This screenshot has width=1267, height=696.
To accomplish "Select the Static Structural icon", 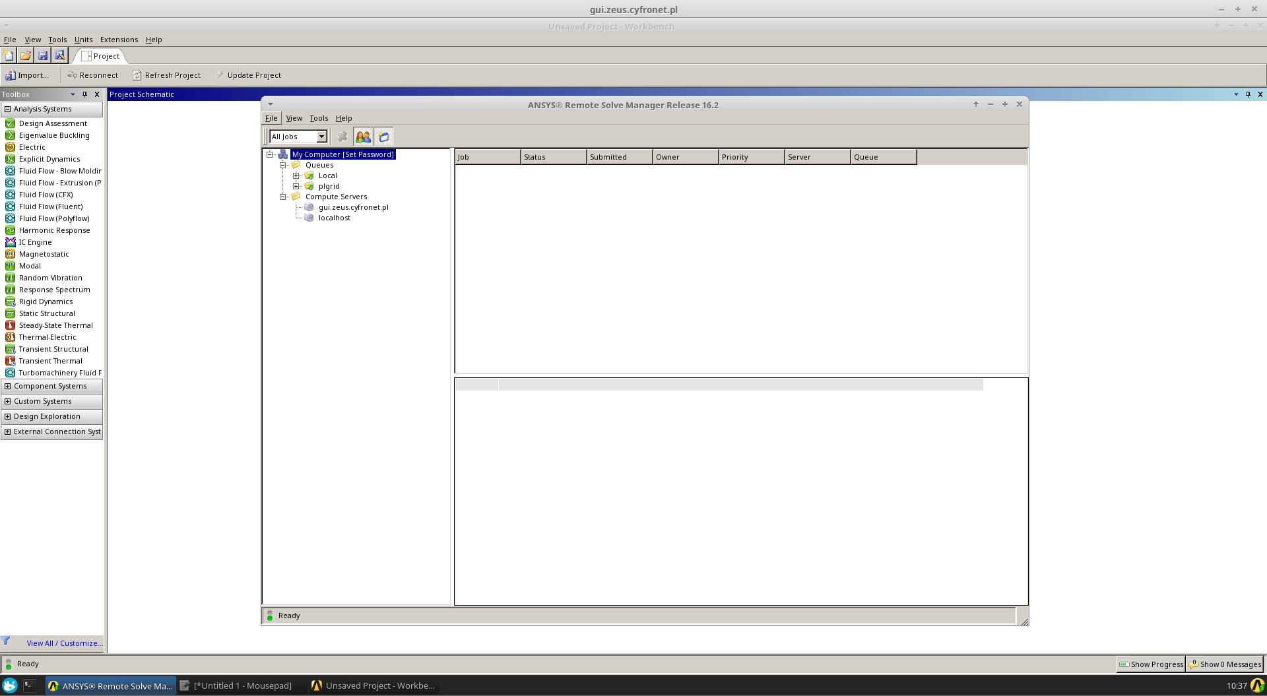I will pyautogui.click(x=10, y=313).
